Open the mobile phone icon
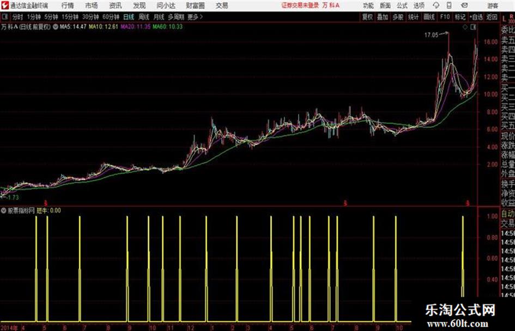The width and height of the screenshot is (515, 331). click(449, 5)
